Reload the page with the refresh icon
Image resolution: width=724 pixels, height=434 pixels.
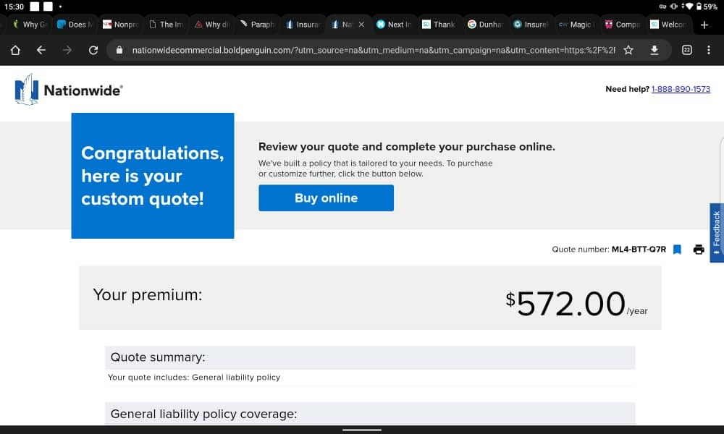(x=93, y=50)
